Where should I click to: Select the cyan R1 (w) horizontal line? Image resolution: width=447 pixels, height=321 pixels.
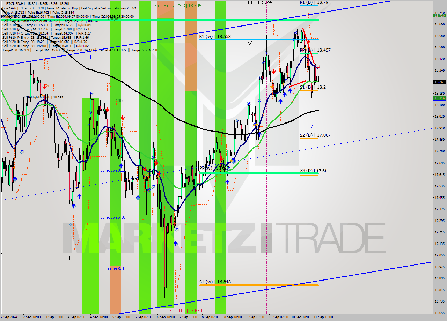coord(259,40)
